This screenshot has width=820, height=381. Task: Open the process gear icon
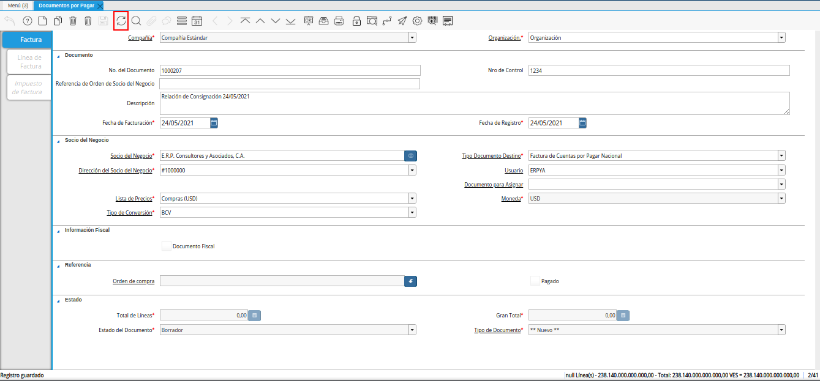(x=417, y=21)
